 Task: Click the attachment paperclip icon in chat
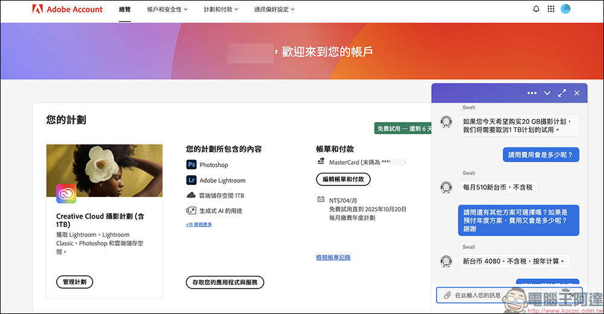(447, 295)
